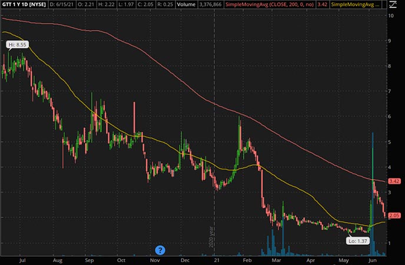Click the 'Jul' time axis label
This screenshot has width=405, height=265.
[x=22, y=260]
